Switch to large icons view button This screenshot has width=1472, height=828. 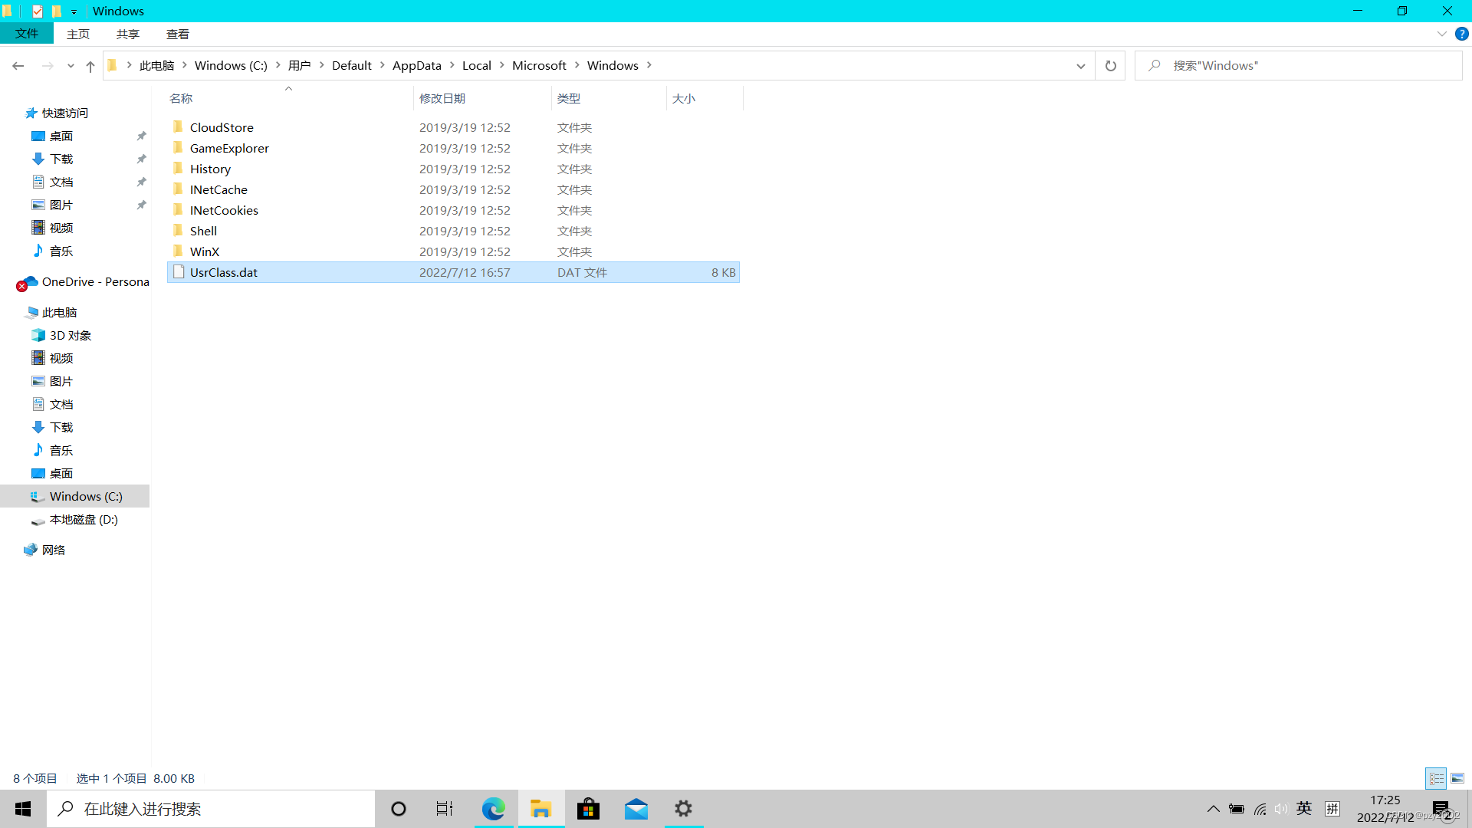click(1457, 778)
